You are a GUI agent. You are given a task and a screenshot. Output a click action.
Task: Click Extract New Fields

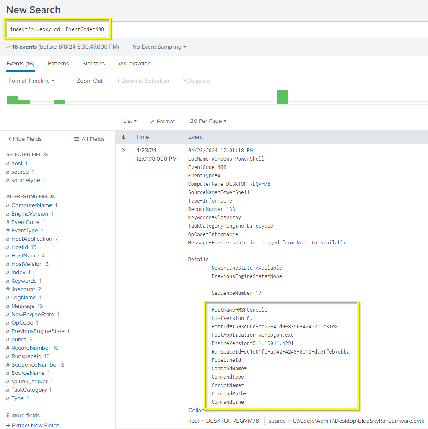tap(33, 425)
